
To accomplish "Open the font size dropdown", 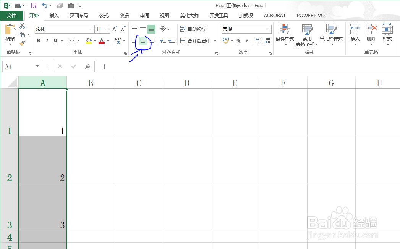I will pos(107,29).
